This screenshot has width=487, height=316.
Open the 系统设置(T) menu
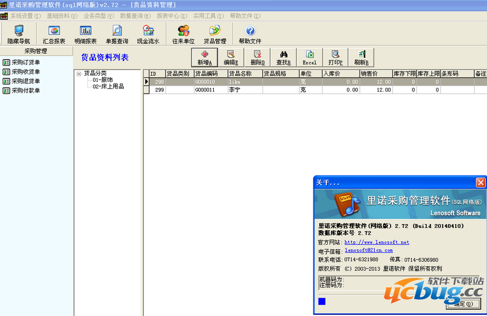(x=25, y=16)
